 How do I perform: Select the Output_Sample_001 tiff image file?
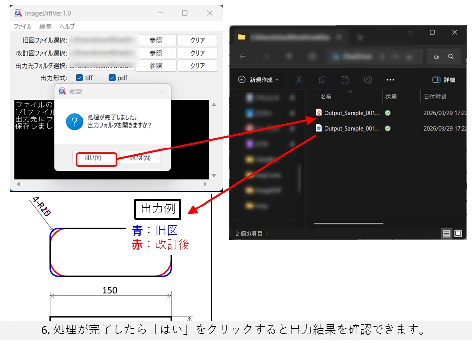pyautogui.click(x=351, y=128)
